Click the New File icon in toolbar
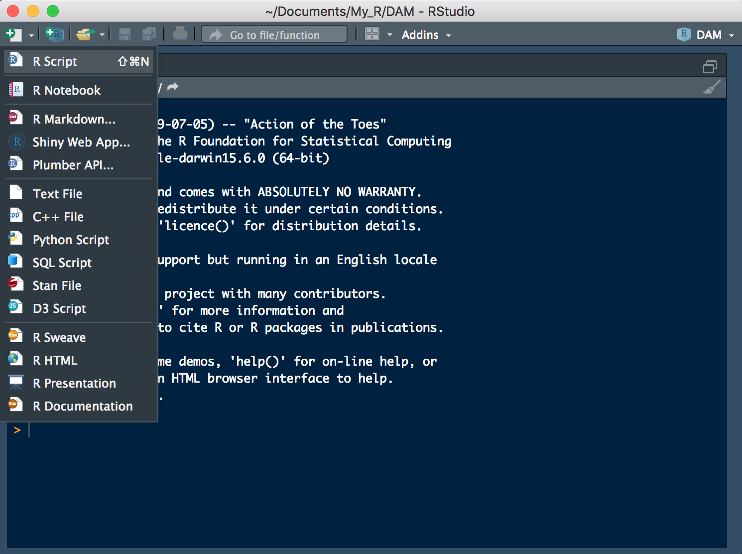 pyautogui.click(x=13, y=34)
